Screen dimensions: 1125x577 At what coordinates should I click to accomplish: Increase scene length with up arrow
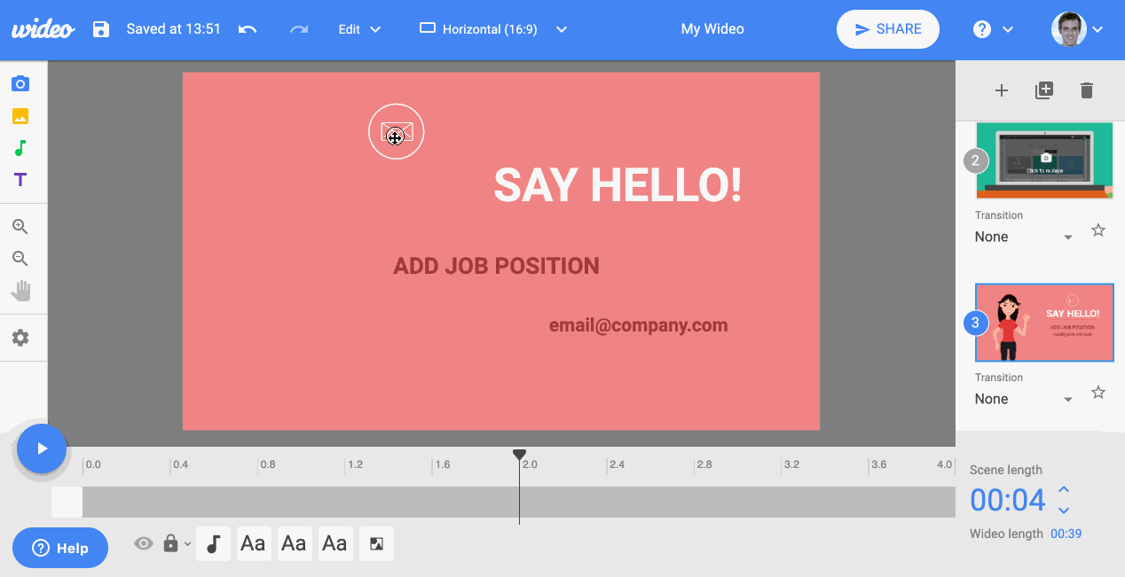coord(1064,490)
